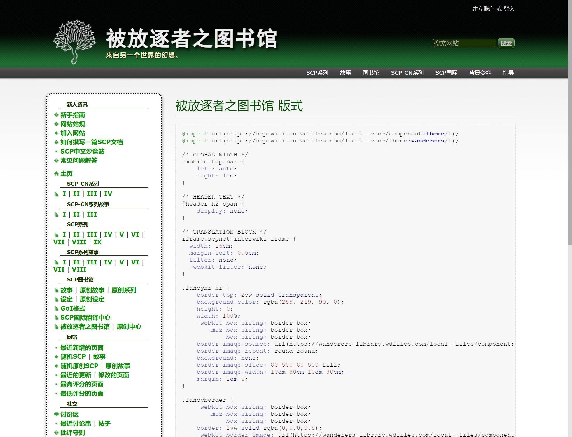572x437 pixels.
Task: Focus the 搜索网站 search input field
Action: (x=464, y=43)
